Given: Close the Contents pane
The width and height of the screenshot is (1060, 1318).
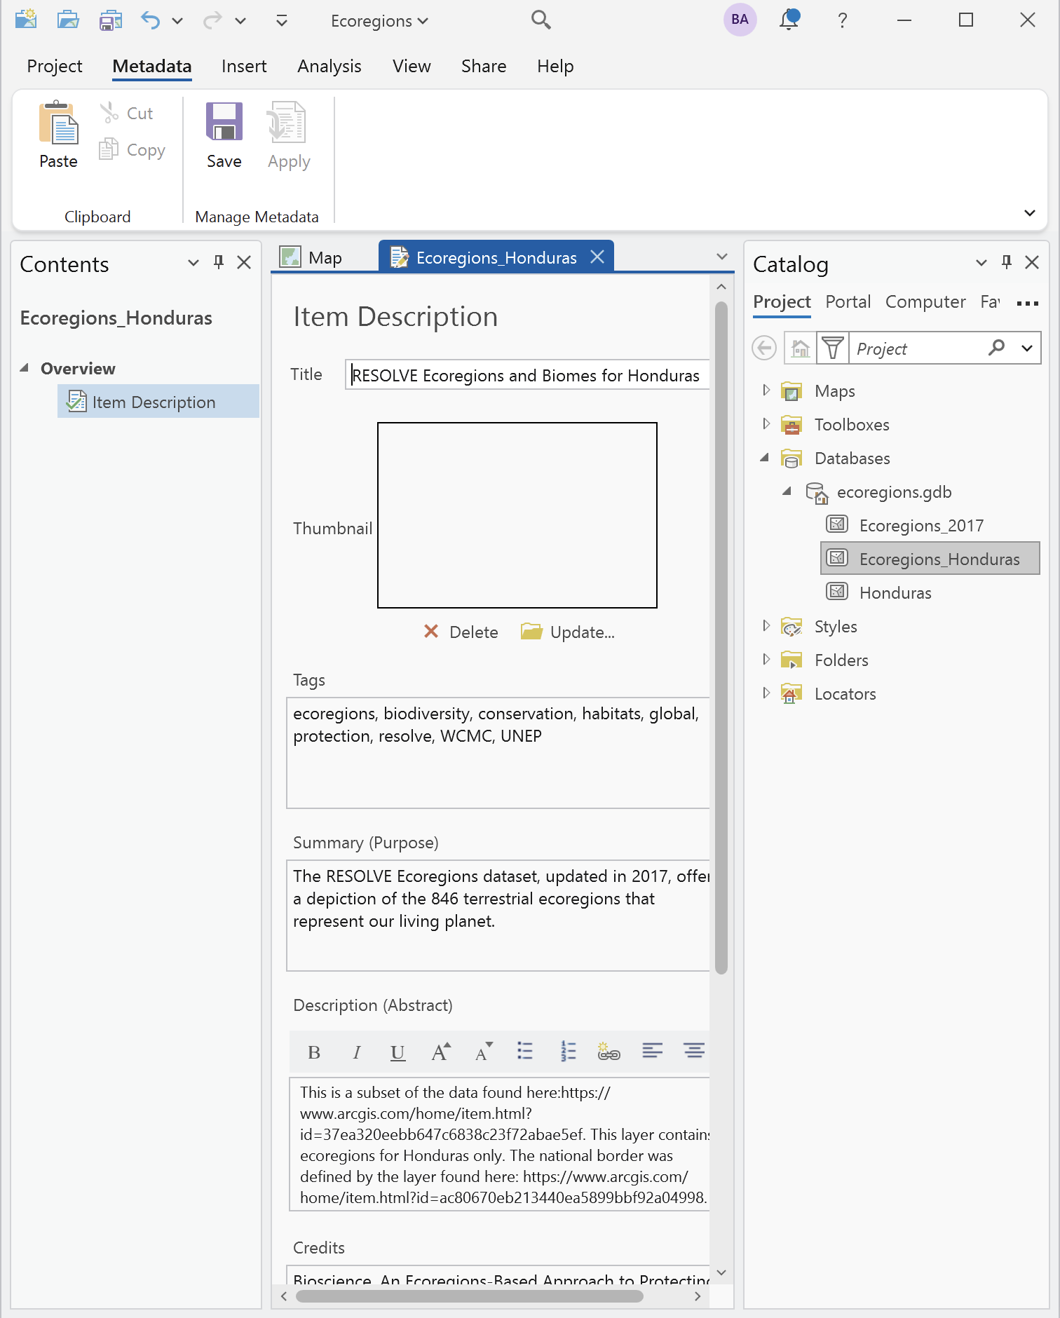Looking at the screenshot, I should coord(244,262).
